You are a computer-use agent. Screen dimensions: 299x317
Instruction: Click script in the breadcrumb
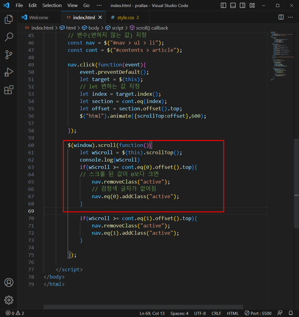point(117,28)
